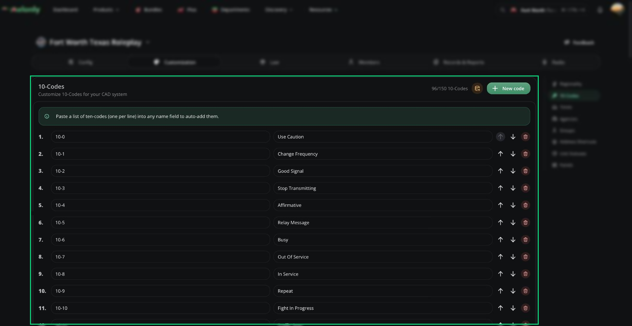
Task: Trash the 10-5 Relay Message row
Action: (x=525, y=222)
